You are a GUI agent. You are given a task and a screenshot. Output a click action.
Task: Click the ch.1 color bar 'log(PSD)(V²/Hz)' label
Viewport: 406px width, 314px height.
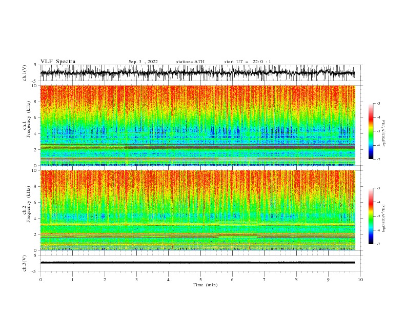point(383,134)
